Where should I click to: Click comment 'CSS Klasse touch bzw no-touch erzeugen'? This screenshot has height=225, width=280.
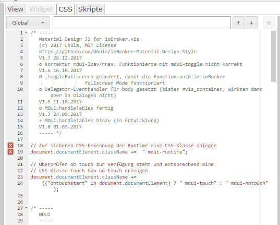pyautogui.click(x=93, y=171)
